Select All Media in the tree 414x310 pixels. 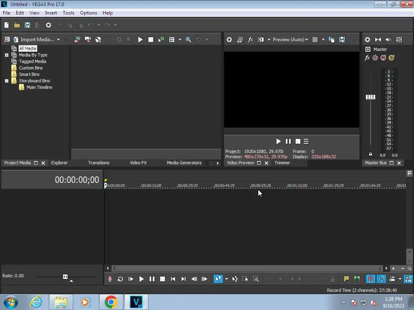[27, 48]
